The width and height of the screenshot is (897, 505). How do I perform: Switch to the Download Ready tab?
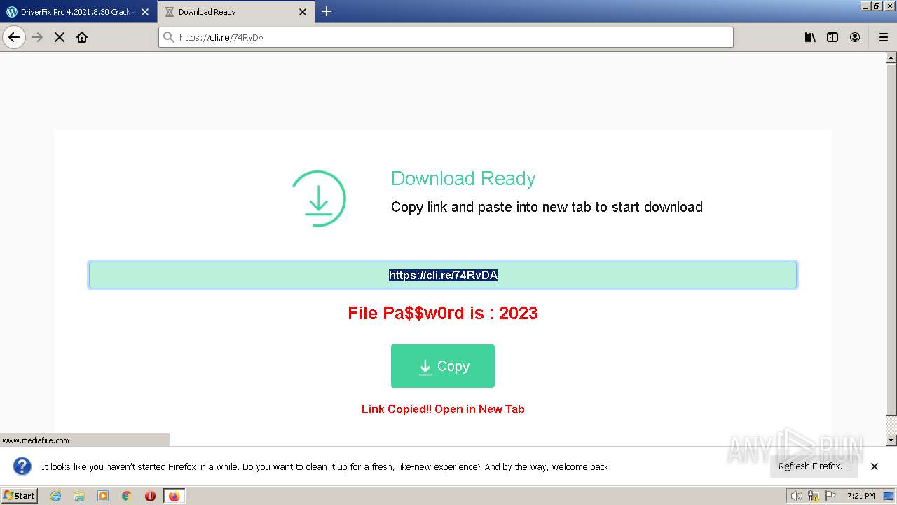(x=235, y=11)
